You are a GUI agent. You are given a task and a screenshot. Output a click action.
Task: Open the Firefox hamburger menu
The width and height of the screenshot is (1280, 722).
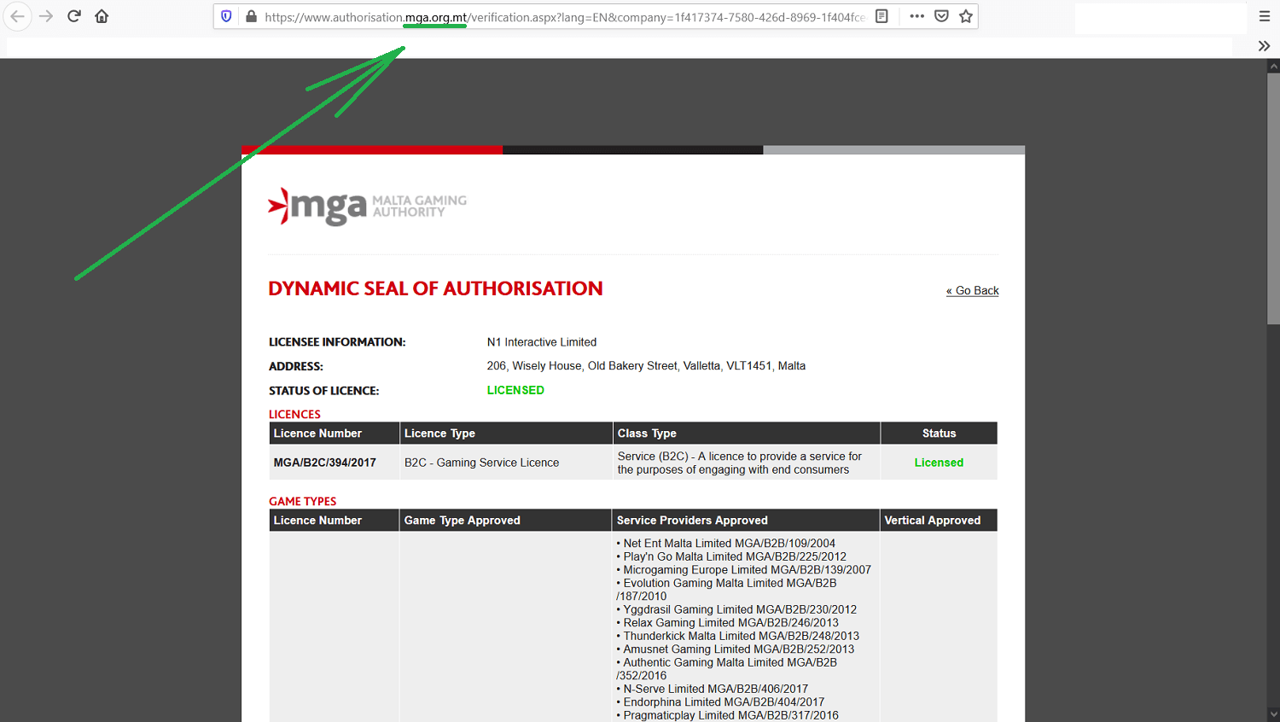(x=1265, y=16)
